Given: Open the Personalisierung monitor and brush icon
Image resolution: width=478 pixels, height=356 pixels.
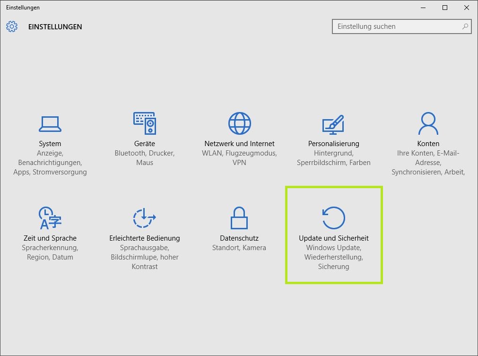Looking at the screenshot, I should point(333,124).
